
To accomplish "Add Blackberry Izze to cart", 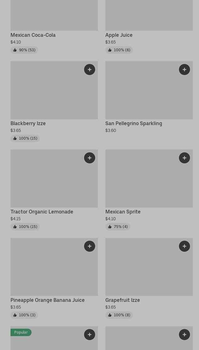I will coord(90,70).
